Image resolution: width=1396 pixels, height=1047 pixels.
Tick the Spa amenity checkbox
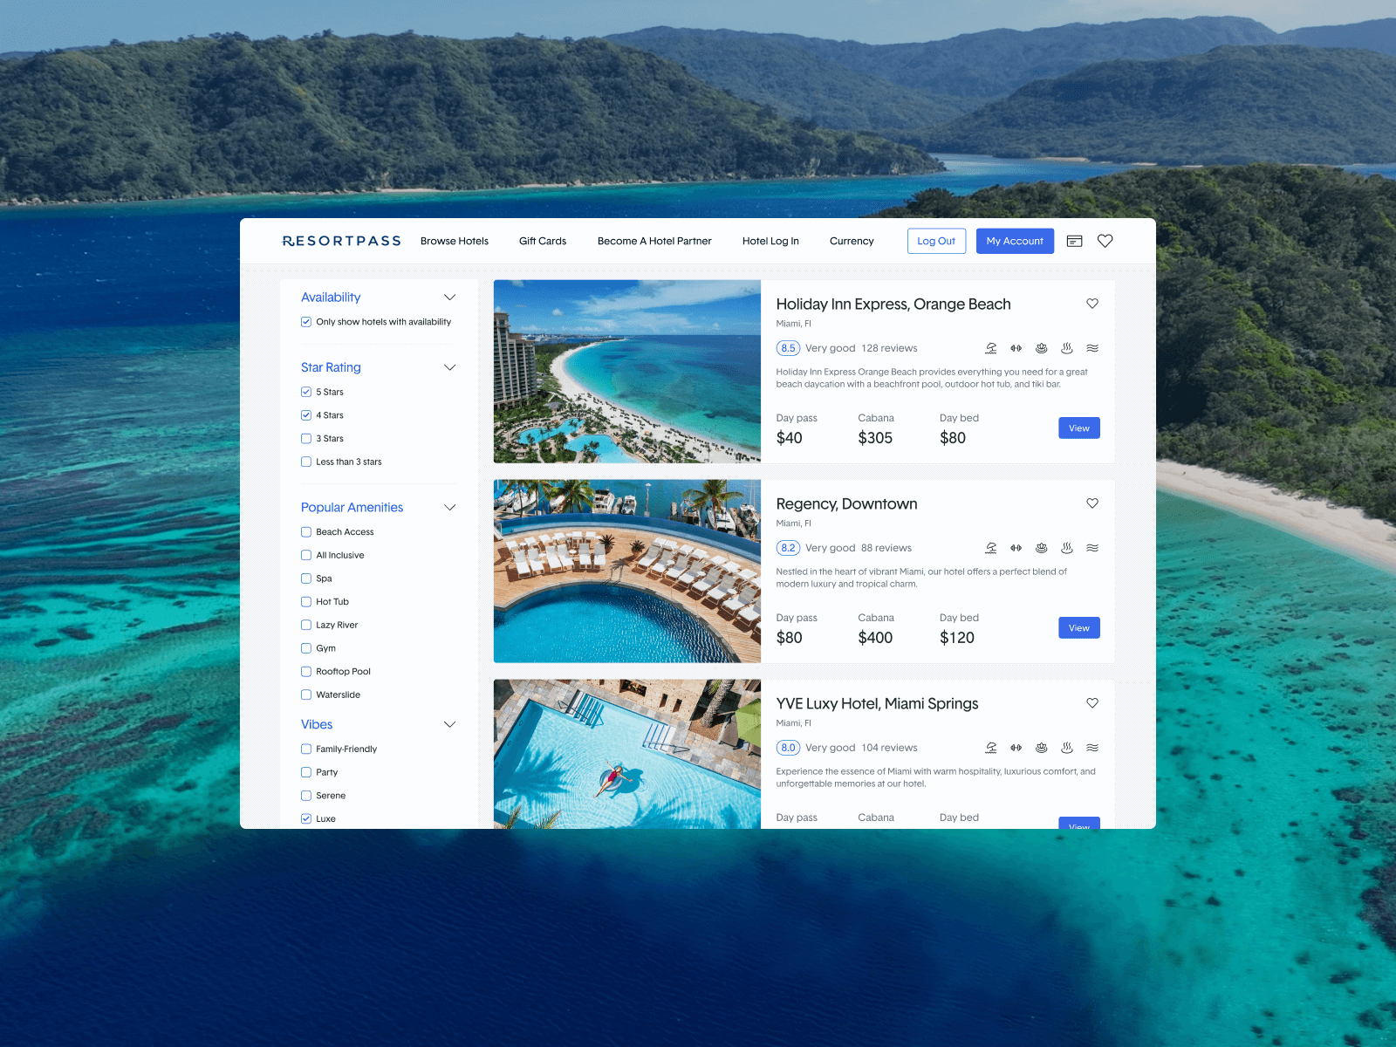306,578
